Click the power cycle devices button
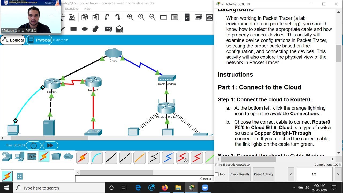Screen dimensions: 343x193 33,146
